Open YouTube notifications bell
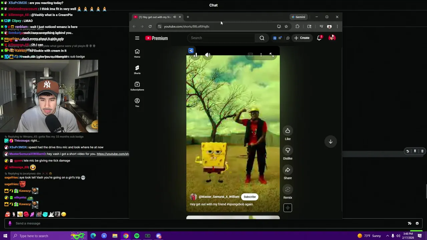Screen dimensions: 427x240 [x=319, y=38]
